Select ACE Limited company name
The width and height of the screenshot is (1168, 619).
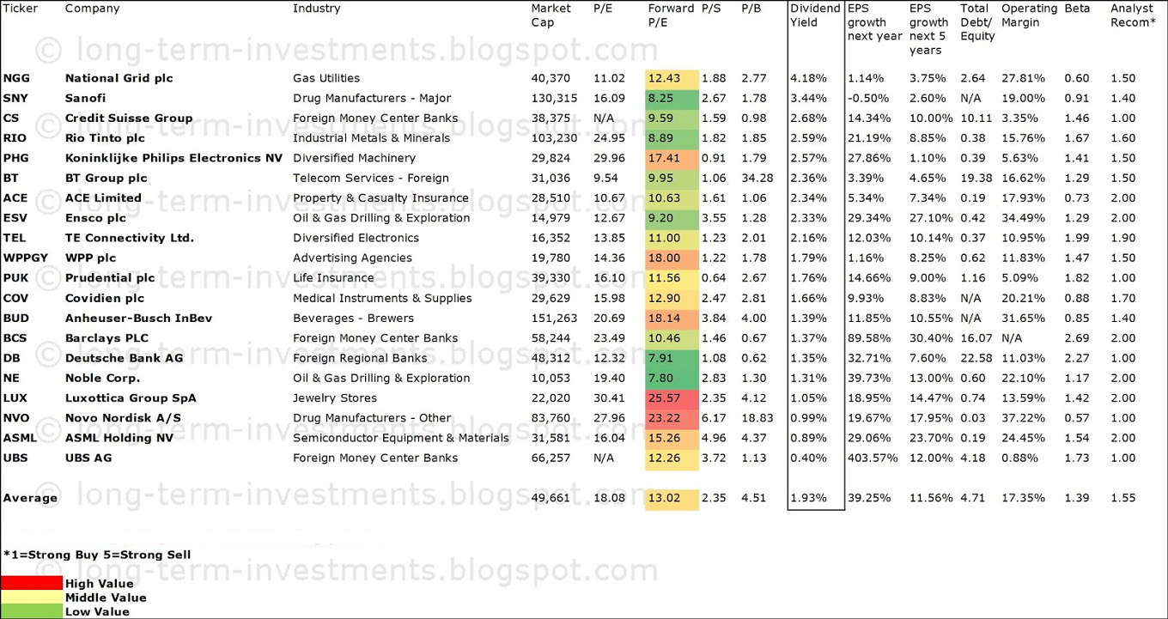(103, 197)
